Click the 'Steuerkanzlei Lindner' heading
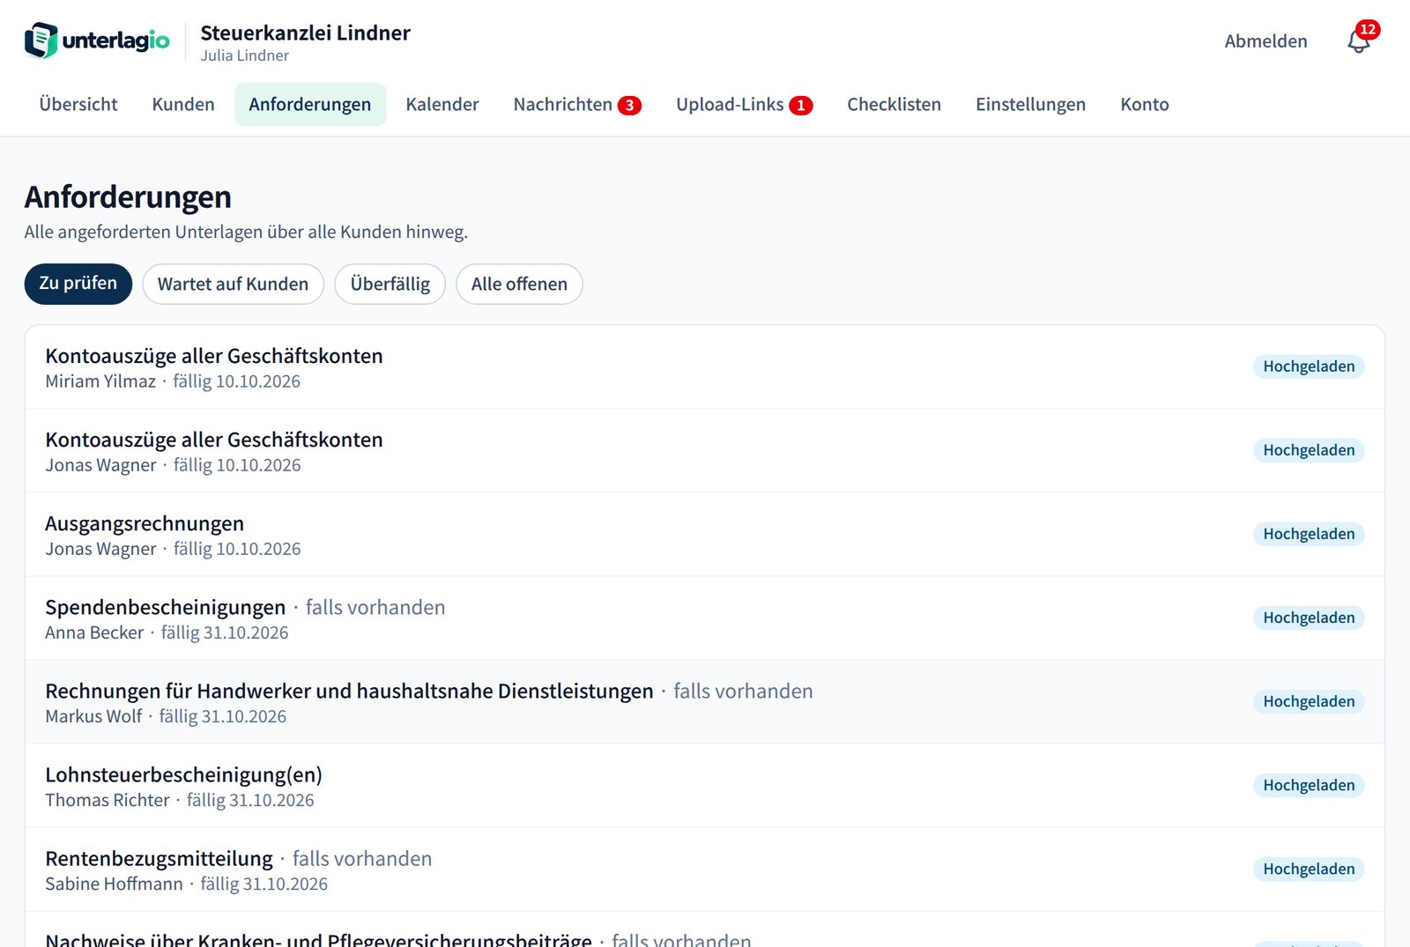This screenshot has width=1410, height=947. pos(305,33)
